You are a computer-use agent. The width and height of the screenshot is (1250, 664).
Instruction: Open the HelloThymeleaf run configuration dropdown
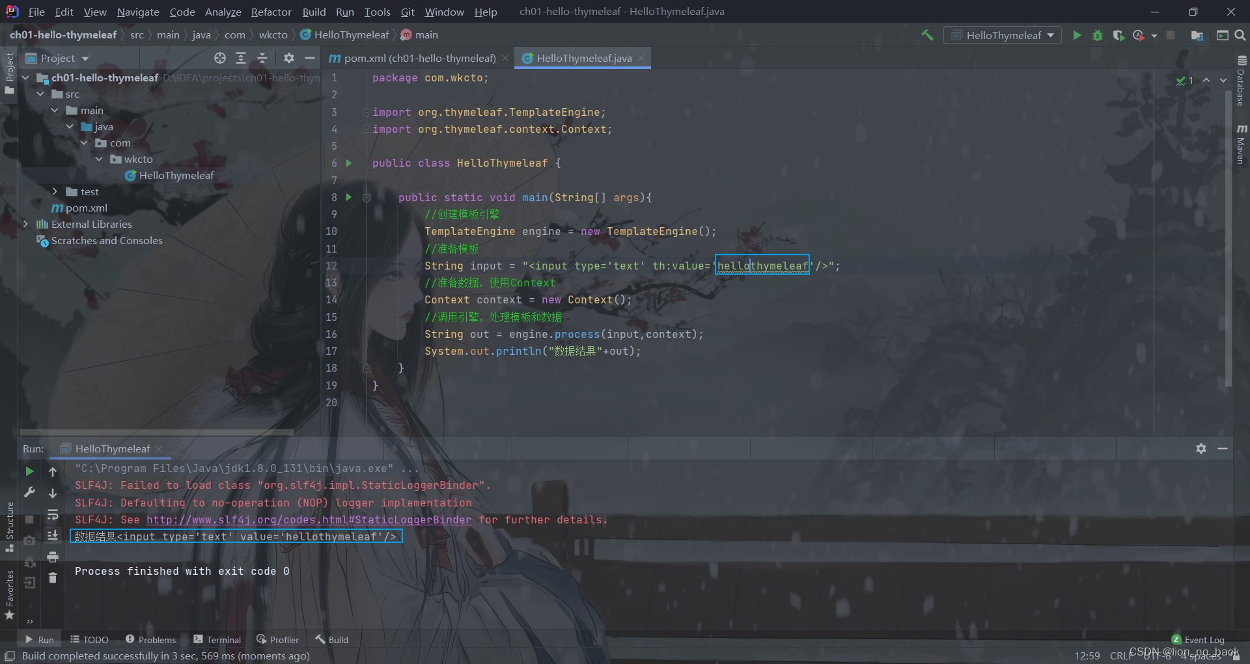pyautogui.click(x=1003, y=35)
